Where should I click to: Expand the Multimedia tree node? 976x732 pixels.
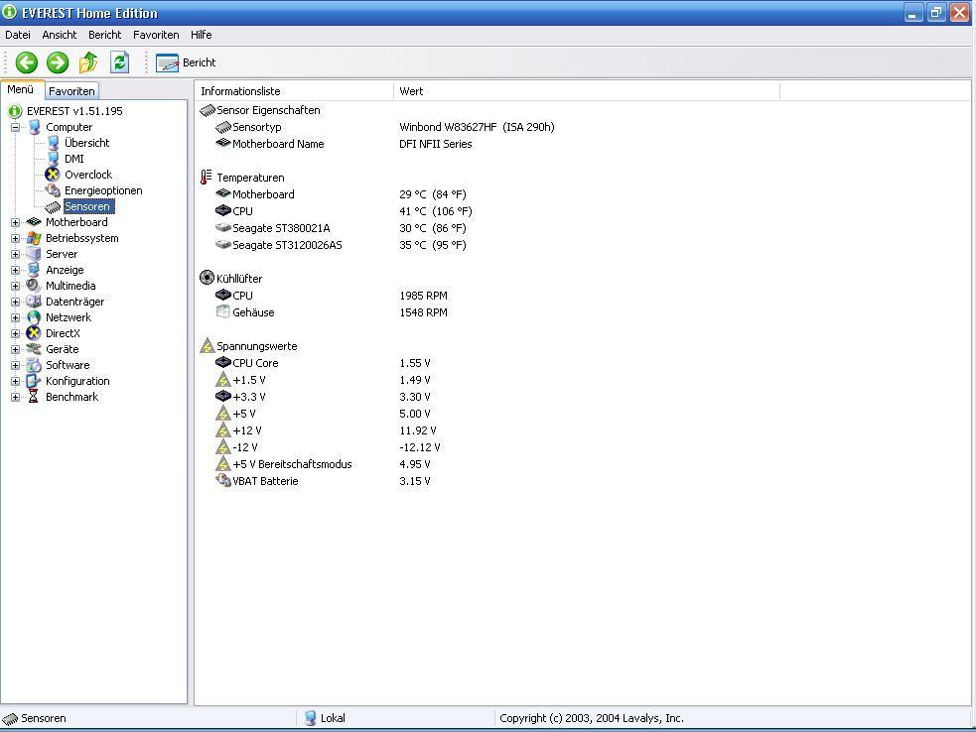[15, 286]
